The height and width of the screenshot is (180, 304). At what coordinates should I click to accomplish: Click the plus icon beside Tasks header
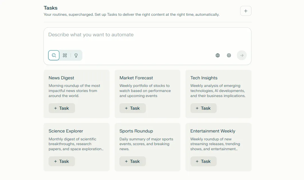pyautogui.click(x=246, y=11)
